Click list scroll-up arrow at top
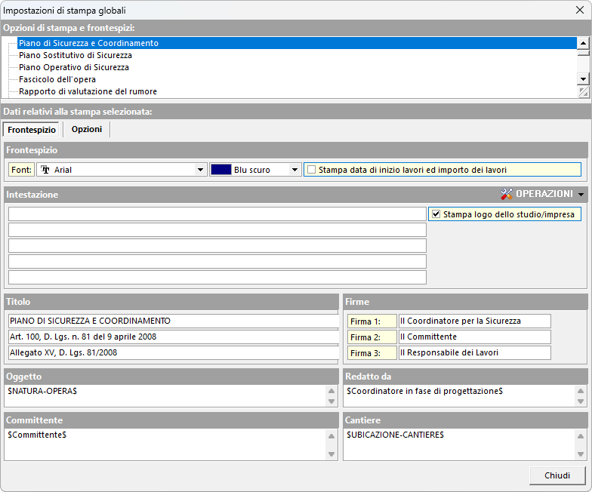 (x=582, y=43)
